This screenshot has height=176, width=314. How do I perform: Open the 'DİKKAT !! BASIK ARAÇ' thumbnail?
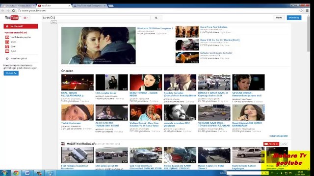coord(214,83)
